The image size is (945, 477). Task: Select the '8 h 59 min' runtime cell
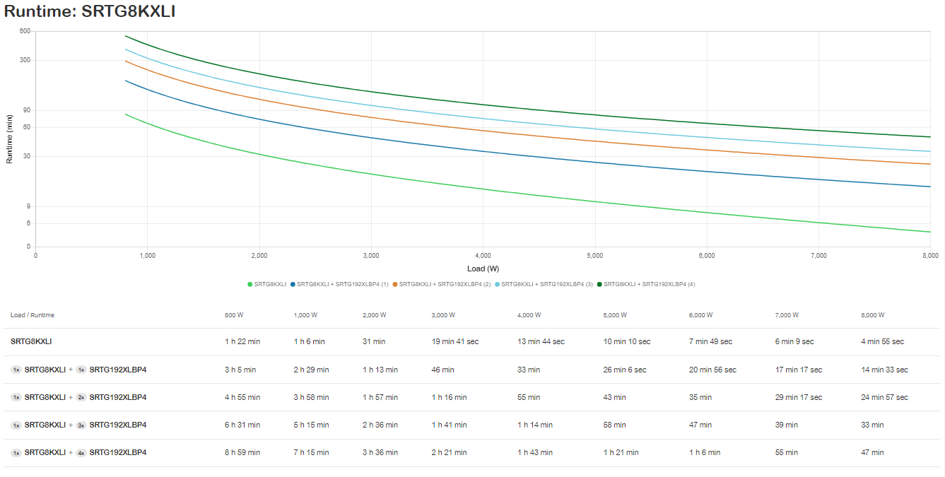242,452
